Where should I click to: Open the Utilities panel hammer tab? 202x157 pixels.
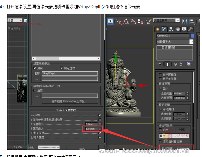coord(190,29)
